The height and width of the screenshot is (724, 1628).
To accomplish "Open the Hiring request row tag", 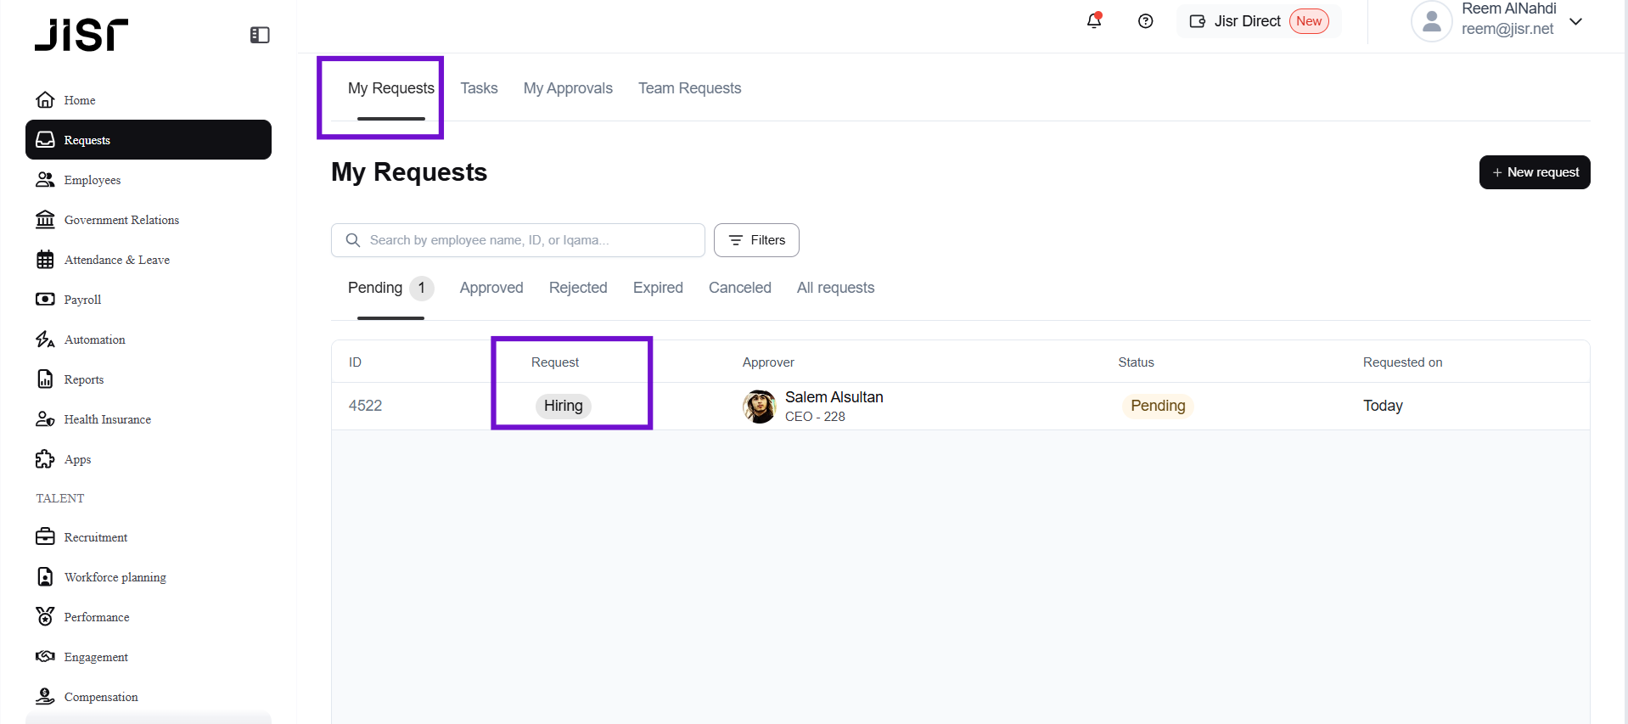I will 563,406.
